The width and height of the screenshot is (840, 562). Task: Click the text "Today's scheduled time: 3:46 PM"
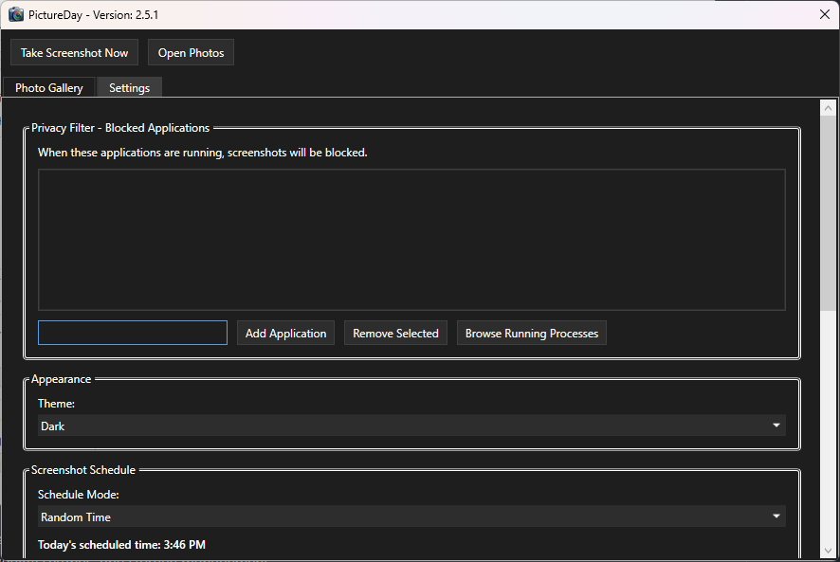[121, 545]
